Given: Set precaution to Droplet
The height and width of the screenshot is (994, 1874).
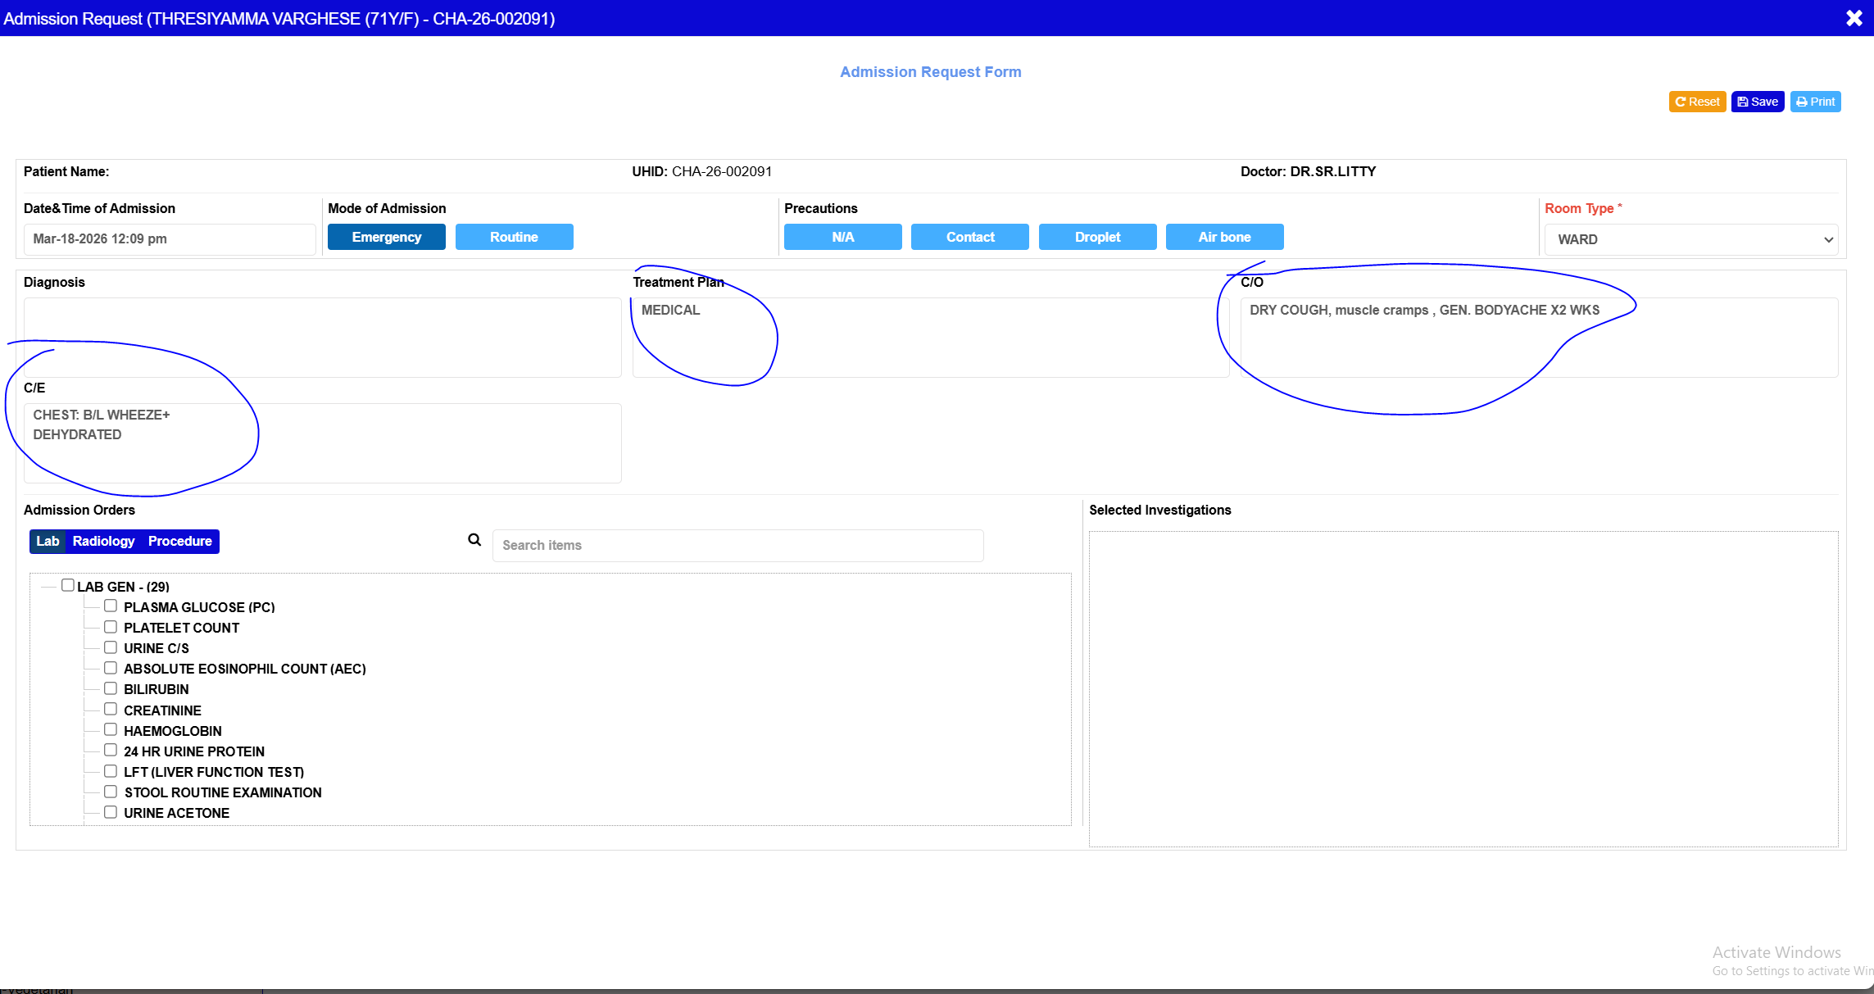Looking at the screenshot, I should pos(1097,237).
